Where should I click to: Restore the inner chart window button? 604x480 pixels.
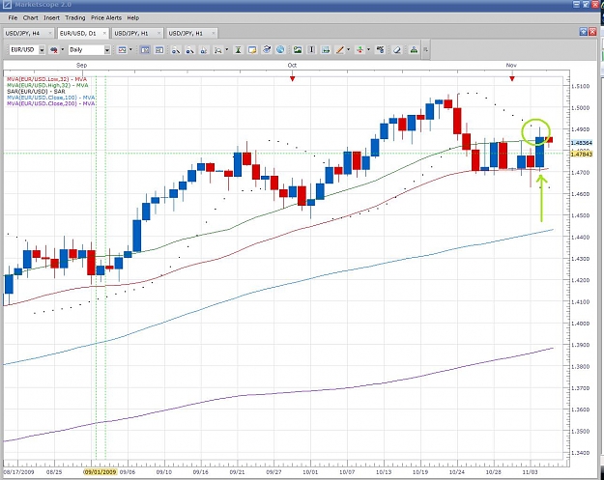(584, 32)
